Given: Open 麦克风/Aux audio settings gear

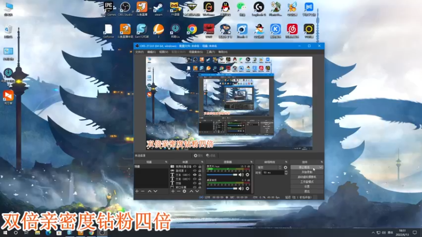Looking at the screenshot, I should tap(247, 175).
